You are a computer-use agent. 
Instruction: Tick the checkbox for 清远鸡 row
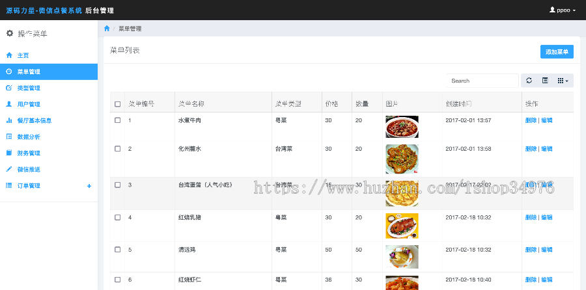[117, 249]
